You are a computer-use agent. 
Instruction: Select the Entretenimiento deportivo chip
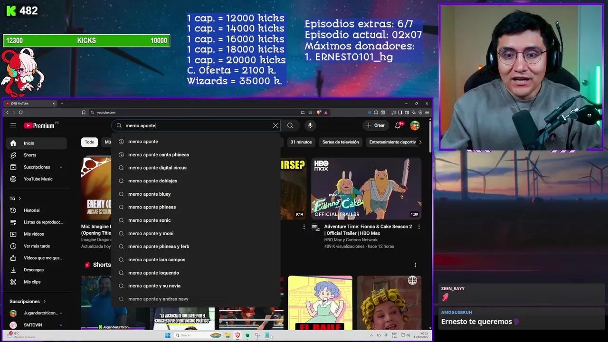[x=392, y=142]
